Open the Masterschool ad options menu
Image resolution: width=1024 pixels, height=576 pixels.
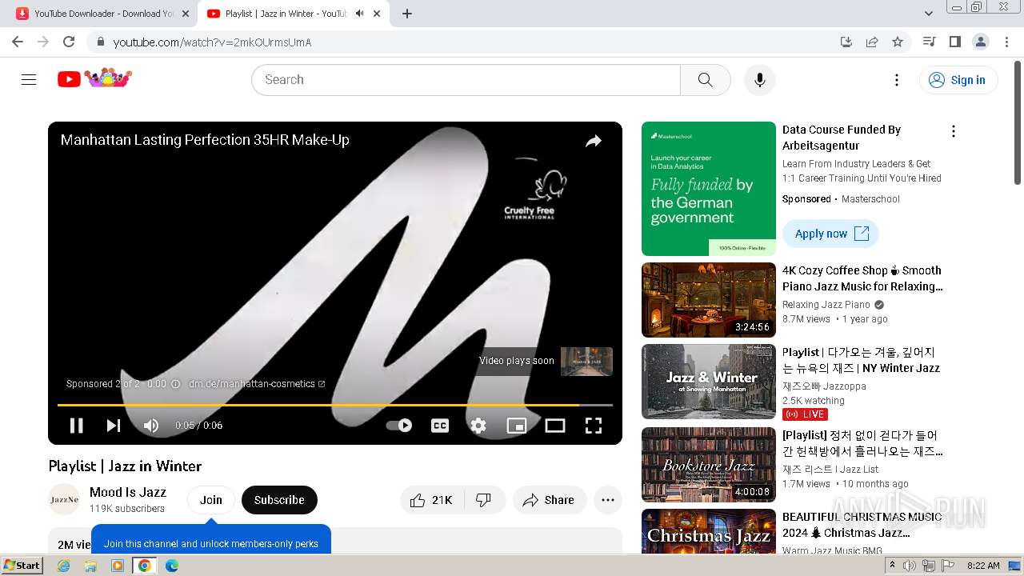[953, 131]
